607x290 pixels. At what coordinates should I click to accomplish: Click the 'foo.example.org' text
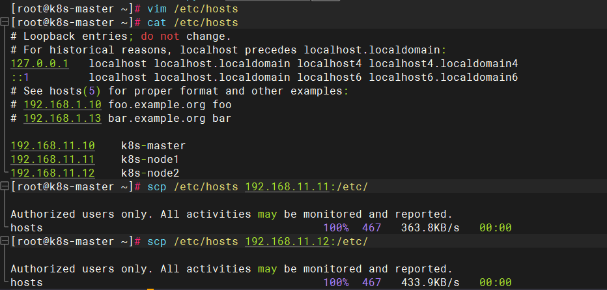[157, 104]
